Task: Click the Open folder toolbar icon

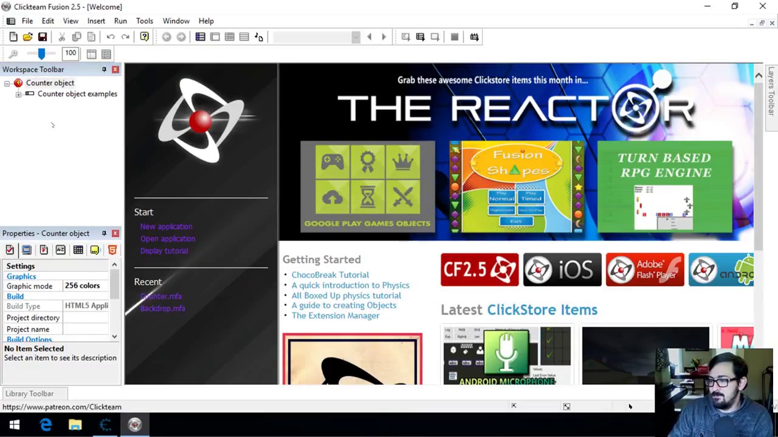Action: (28, 37)
